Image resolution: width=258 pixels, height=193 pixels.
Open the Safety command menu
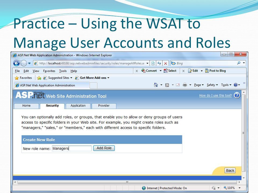[x=212, y=85]
